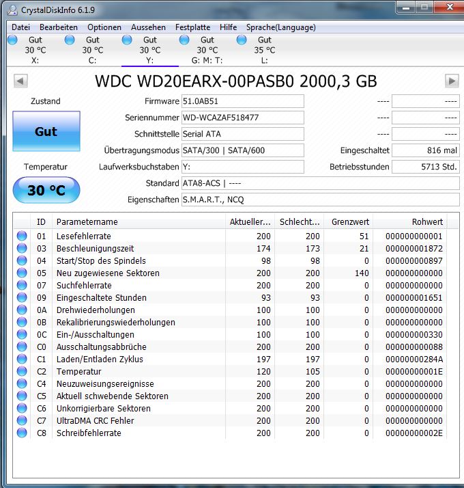Click the Eigenschaften field S.M.A.R.T., NCQ
The height and width of the screenshot is (488, 464).
click(321, 200)
